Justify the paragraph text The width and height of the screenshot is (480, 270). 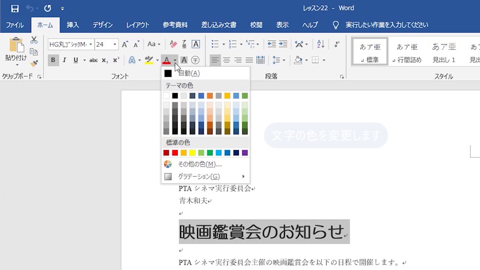[249, 60]
